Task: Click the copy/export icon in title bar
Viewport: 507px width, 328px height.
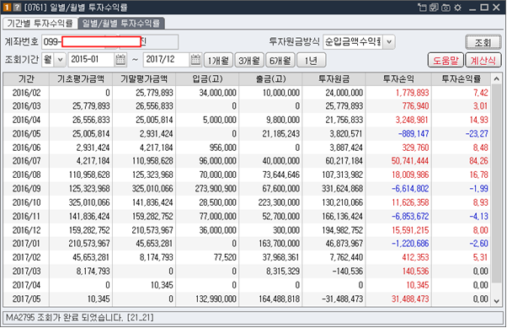Action: [434, 8]
